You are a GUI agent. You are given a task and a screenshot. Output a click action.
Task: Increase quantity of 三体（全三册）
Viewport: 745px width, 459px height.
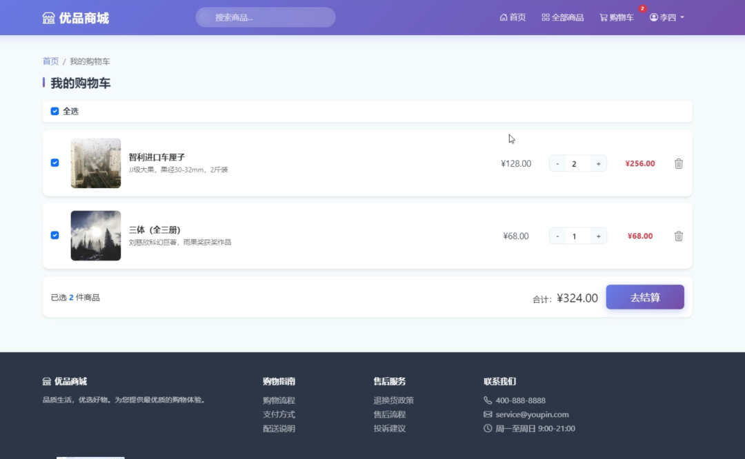(598, 236)
